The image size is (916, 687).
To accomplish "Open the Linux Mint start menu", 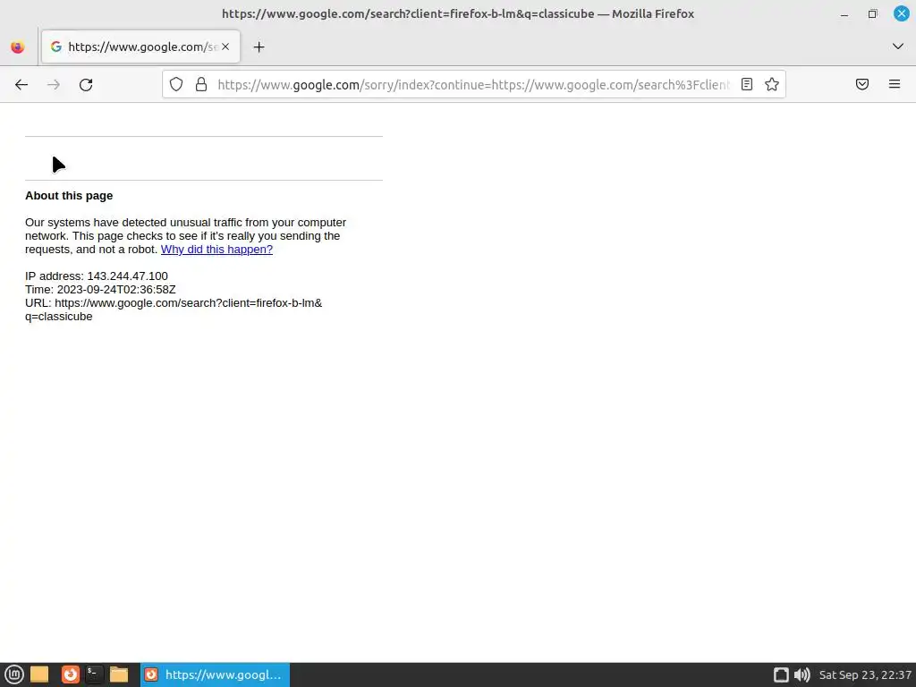I will [x=14, y=674].
